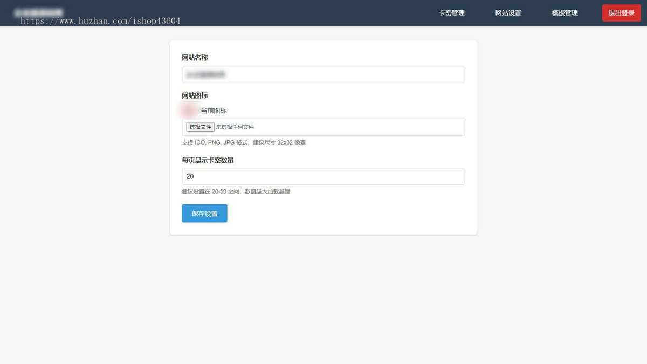This screenshot has width=647, height=364.
Task: Click the current site icon thumbnail
Action: [x=190, y=111]
